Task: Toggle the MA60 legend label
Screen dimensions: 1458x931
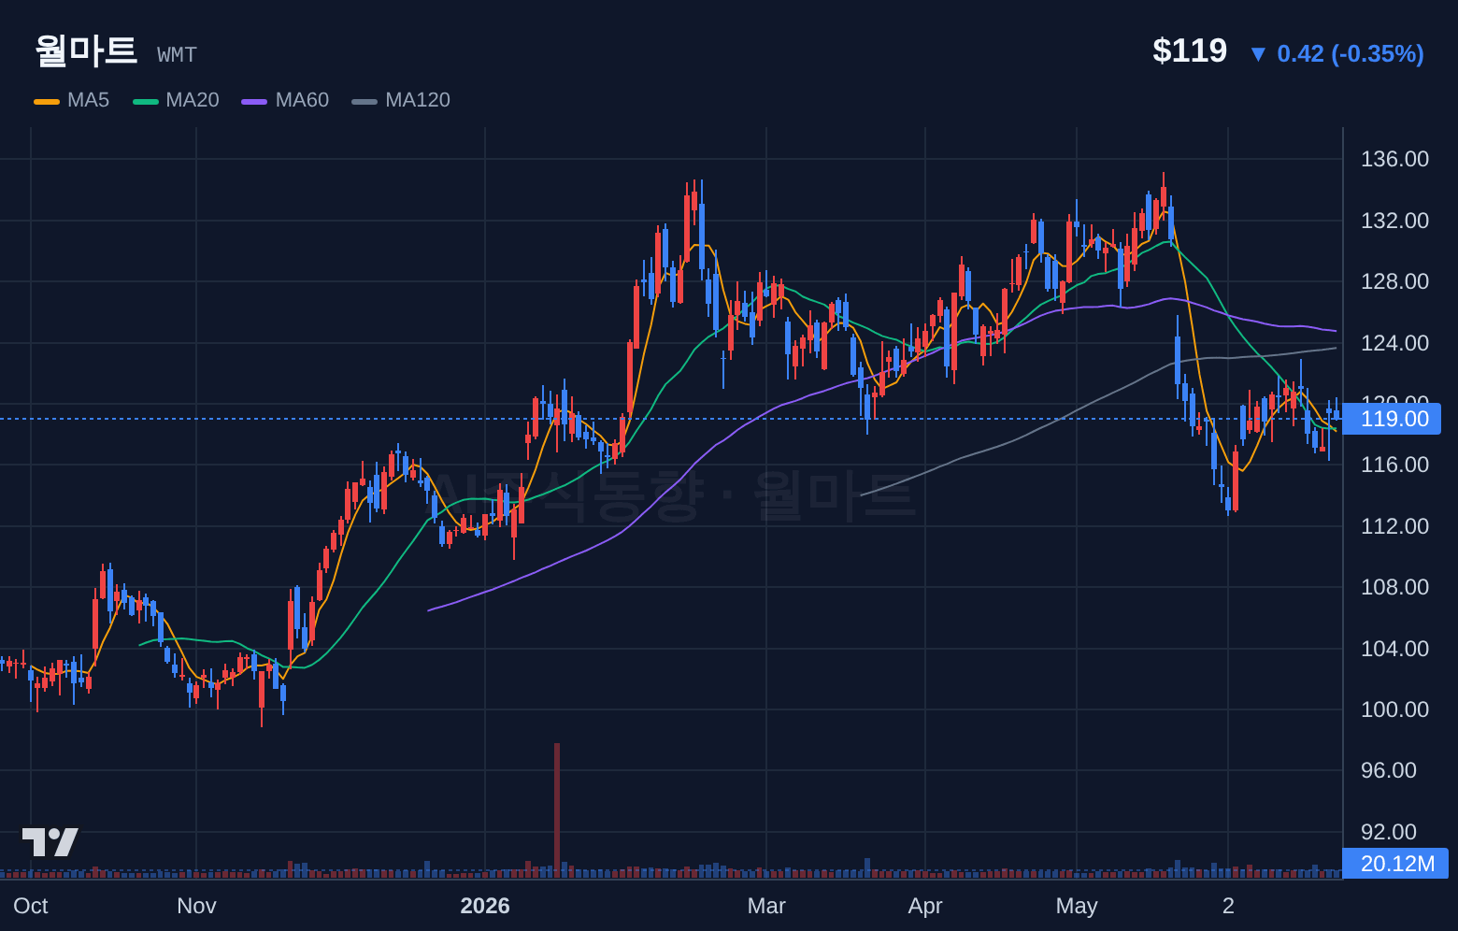Action: click(302, 100)
